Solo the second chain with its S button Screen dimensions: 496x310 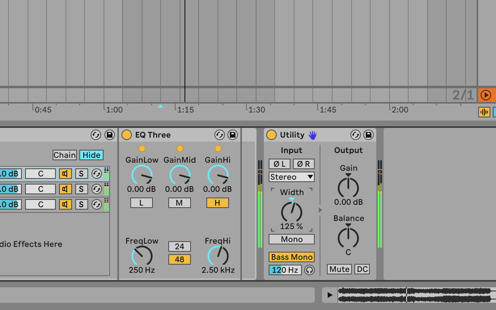click(x=81, y=189)
